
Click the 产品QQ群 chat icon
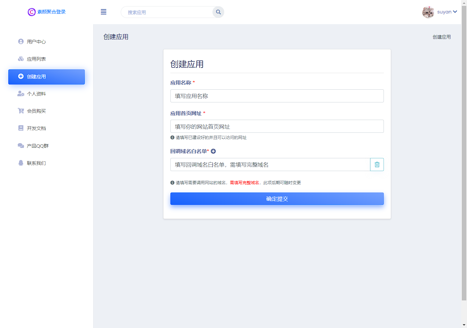(21, 146)
